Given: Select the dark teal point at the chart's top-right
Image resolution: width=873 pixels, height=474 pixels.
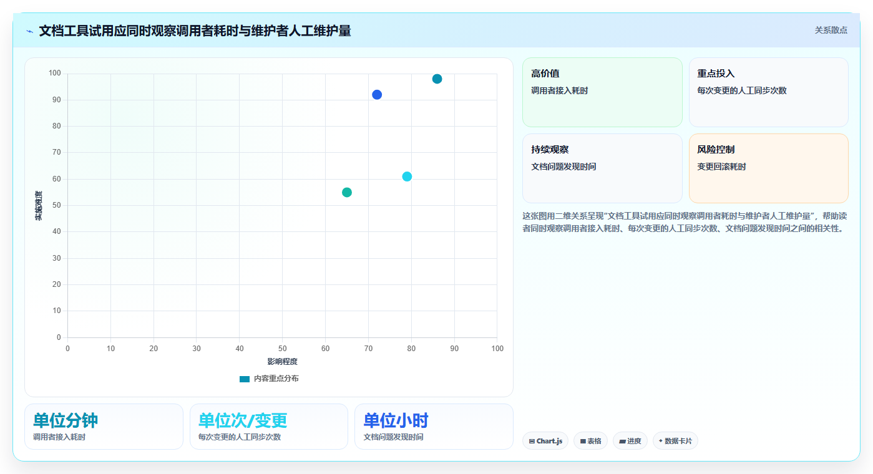Looking at the screenshot, I should pos(437,79).
